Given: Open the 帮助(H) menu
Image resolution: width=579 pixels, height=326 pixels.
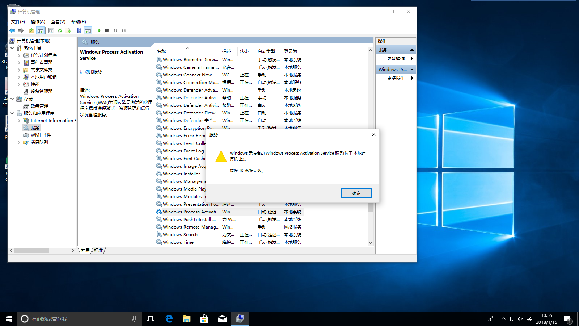Looking at the screenshot, I should [x=79, y=22].
